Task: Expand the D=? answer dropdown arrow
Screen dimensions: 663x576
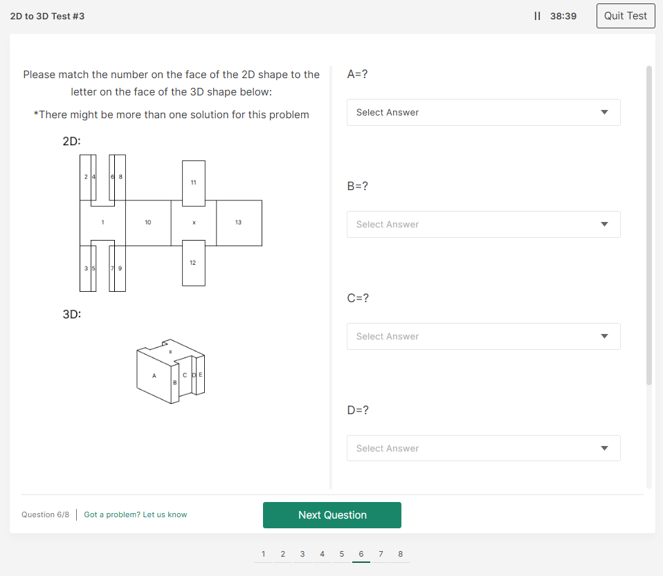Action: coord(604,449)
